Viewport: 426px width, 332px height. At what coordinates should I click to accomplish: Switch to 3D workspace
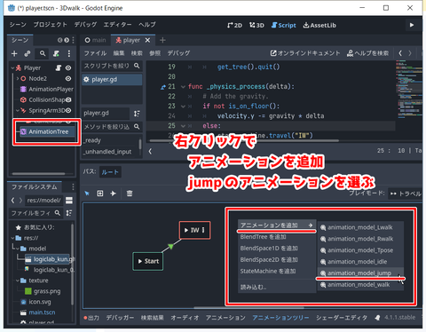pos(256,25)
